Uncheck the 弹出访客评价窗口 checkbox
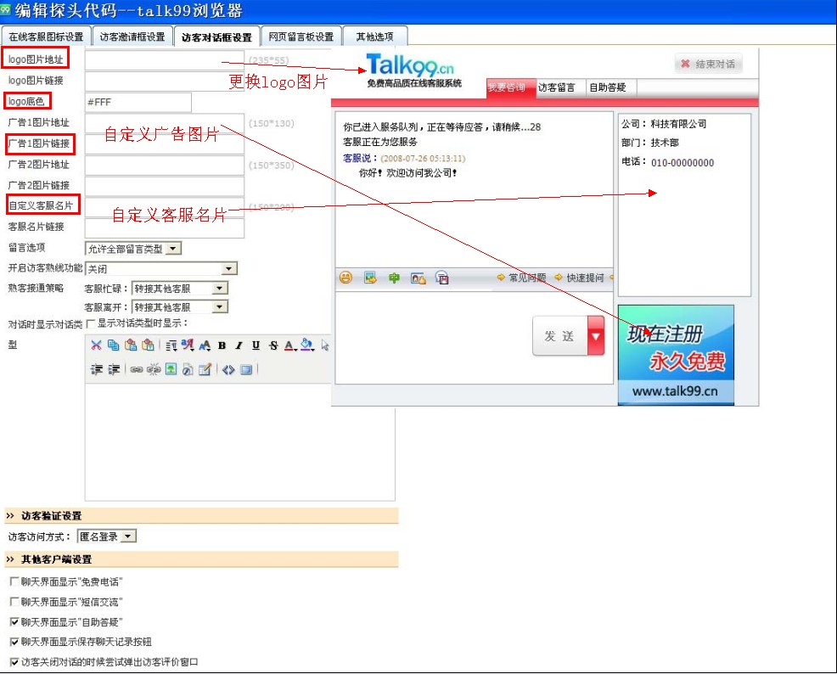837x674 pixels. tap(14, 662)
